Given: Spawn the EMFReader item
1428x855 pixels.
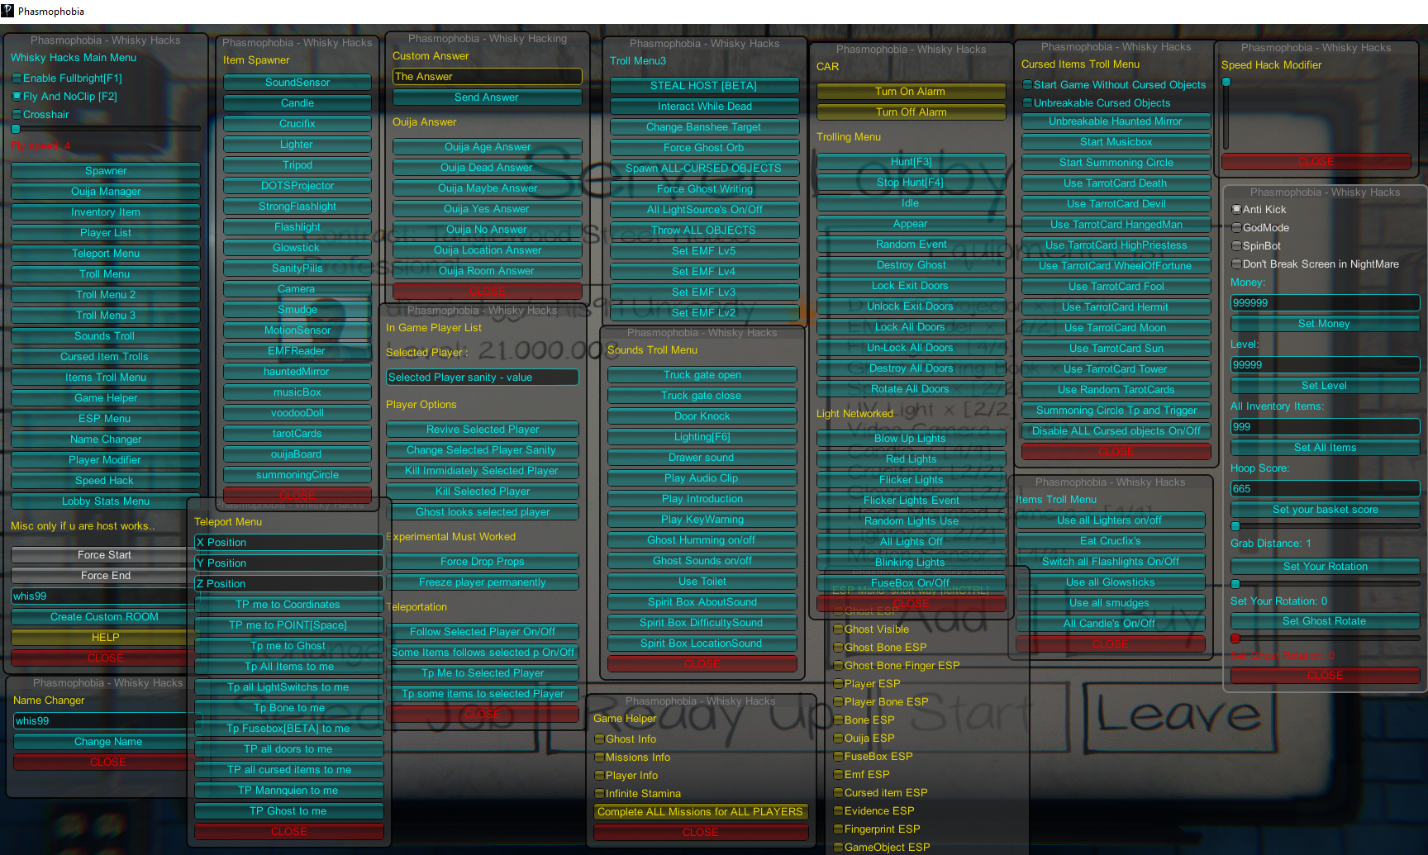Looking at the screenshot, I should [297, 351].
